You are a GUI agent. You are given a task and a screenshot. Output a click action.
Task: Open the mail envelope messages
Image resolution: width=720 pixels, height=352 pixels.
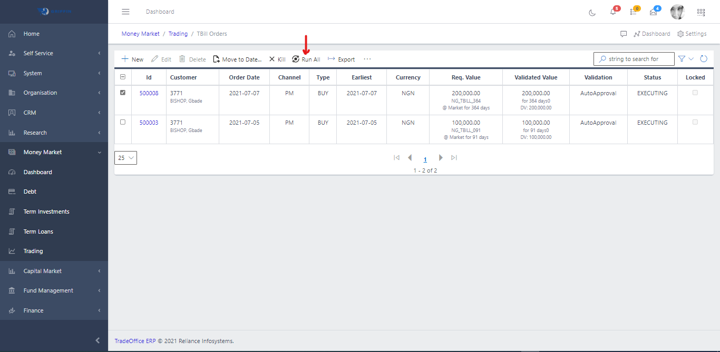[654, 12]
